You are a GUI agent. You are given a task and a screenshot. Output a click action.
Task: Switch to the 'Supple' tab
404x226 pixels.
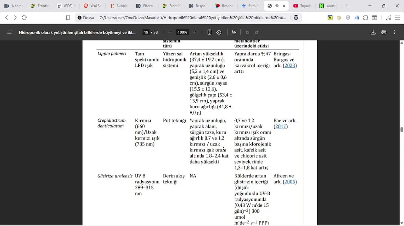(119, 6)
